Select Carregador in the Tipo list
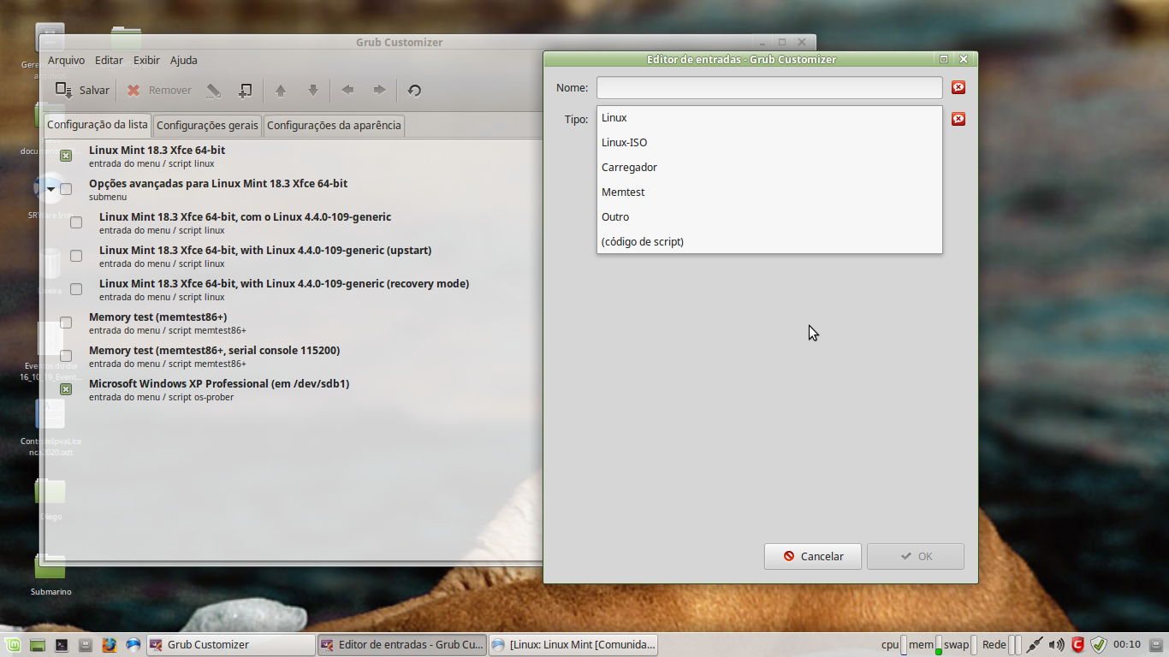 769,168
